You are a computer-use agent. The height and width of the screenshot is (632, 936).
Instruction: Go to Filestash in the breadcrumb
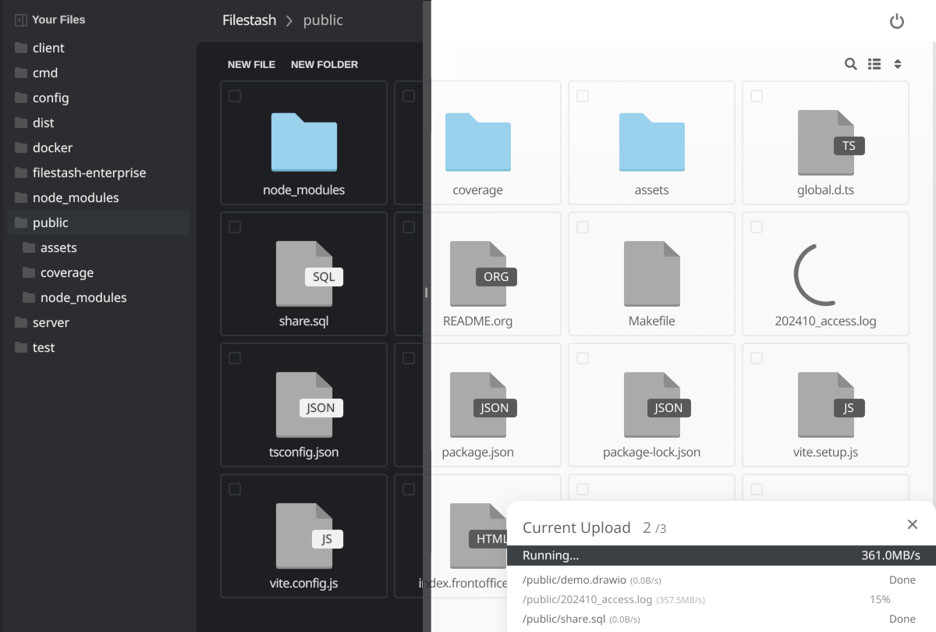tap(249, 20)
